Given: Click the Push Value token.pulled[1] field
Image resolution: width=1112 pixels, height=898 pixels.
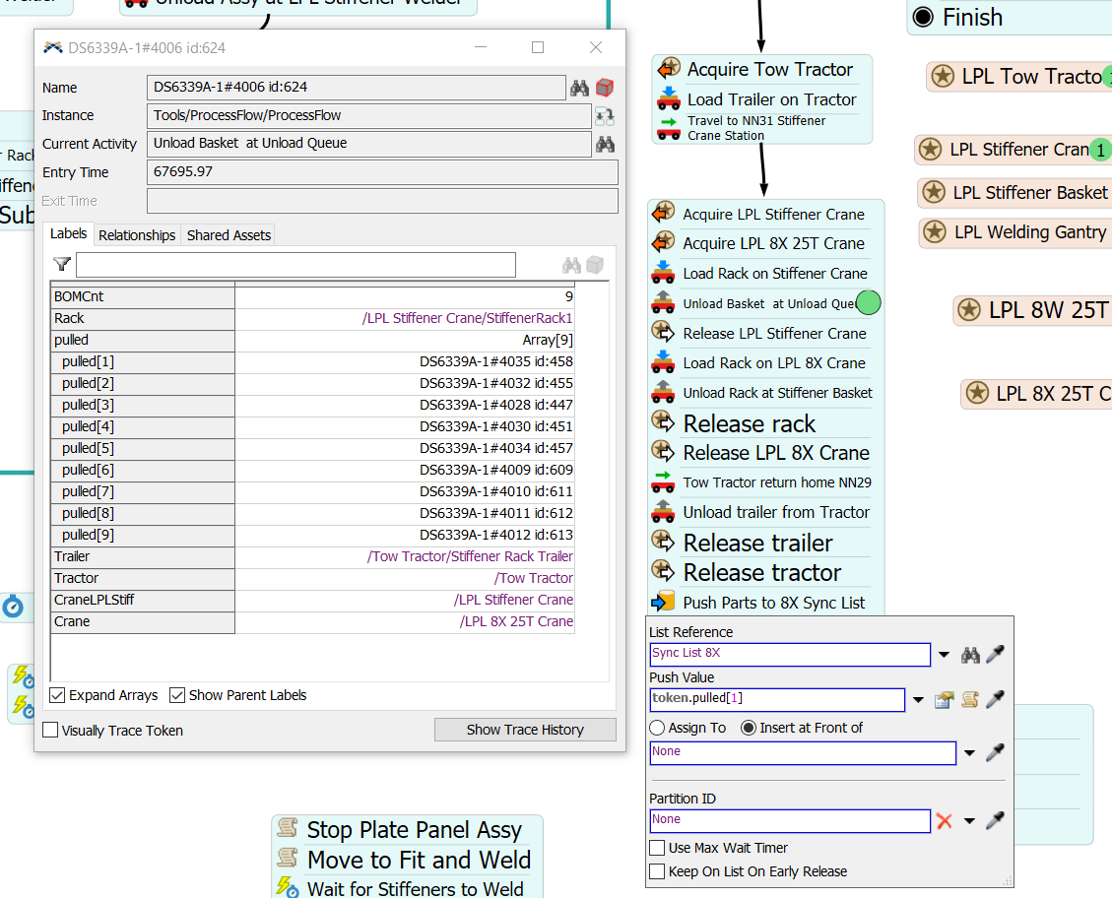Looking at the screenshot, I should coord(777,699).
